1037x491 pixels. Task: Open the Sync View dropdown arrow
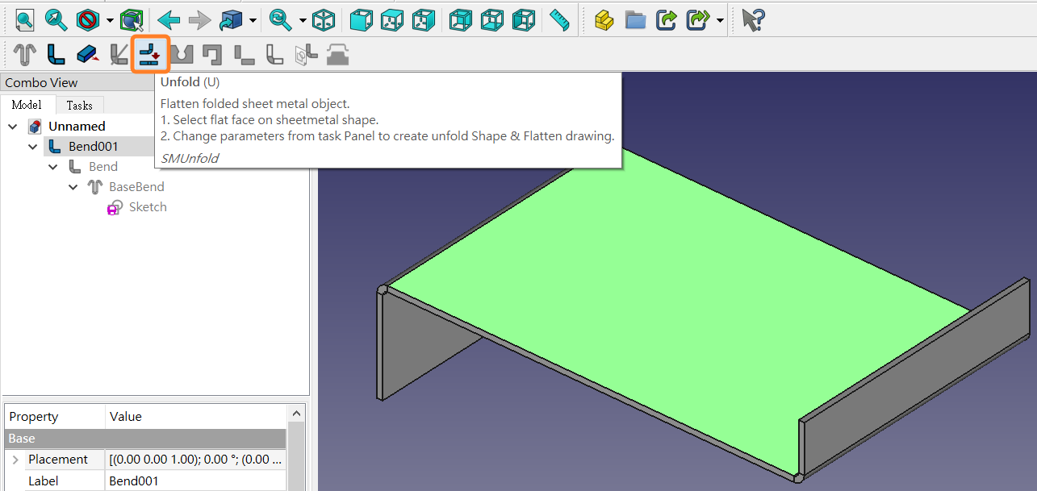(x=303, y=21)
